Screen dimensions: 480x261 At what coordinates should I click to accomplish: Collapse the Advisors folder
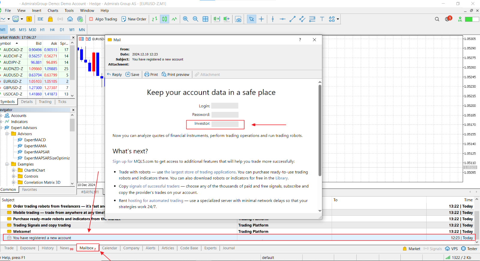click(x=7, y=134)
